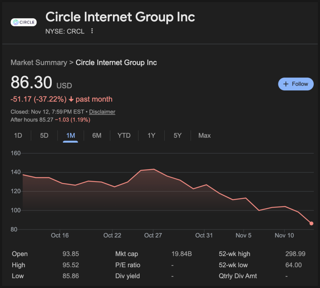Switch chart to 1D range
Screen dimensions: 320x288
18,135
